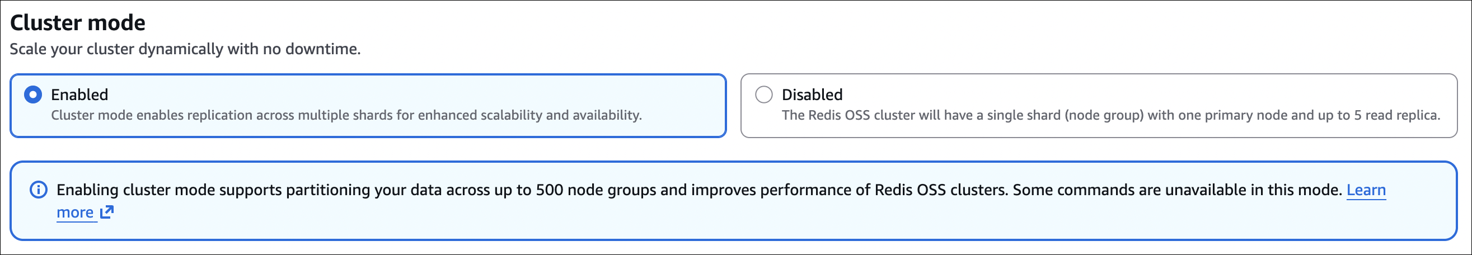Click the 'Cluster mode' section heading

78,23
